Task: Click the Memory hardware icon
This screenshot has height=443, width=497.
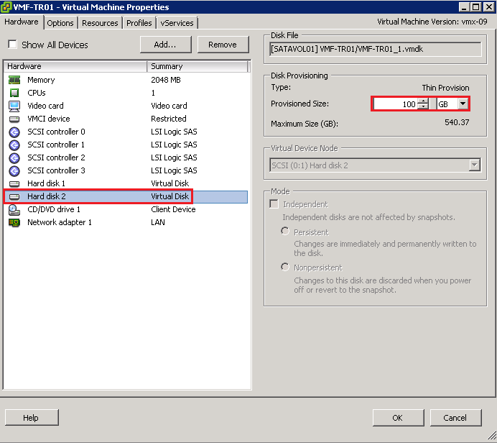Action: (x=14, y=80)
